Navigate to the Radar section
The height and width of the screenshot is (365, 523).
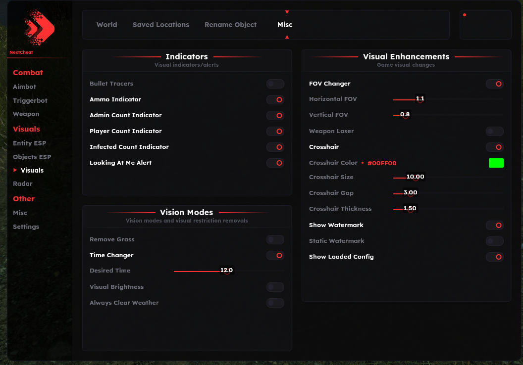(22, 183)
